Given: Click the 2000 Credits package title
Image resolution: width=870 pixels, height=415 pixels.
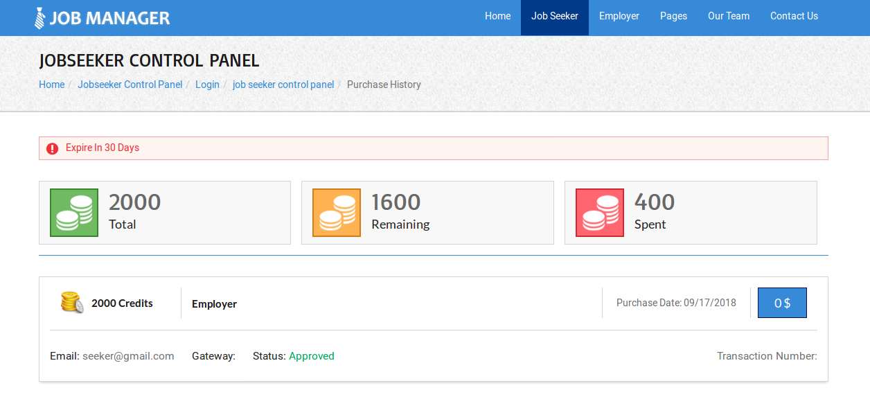Looking at the screenshot, I should pyautogui.click(x=122, y=303).
